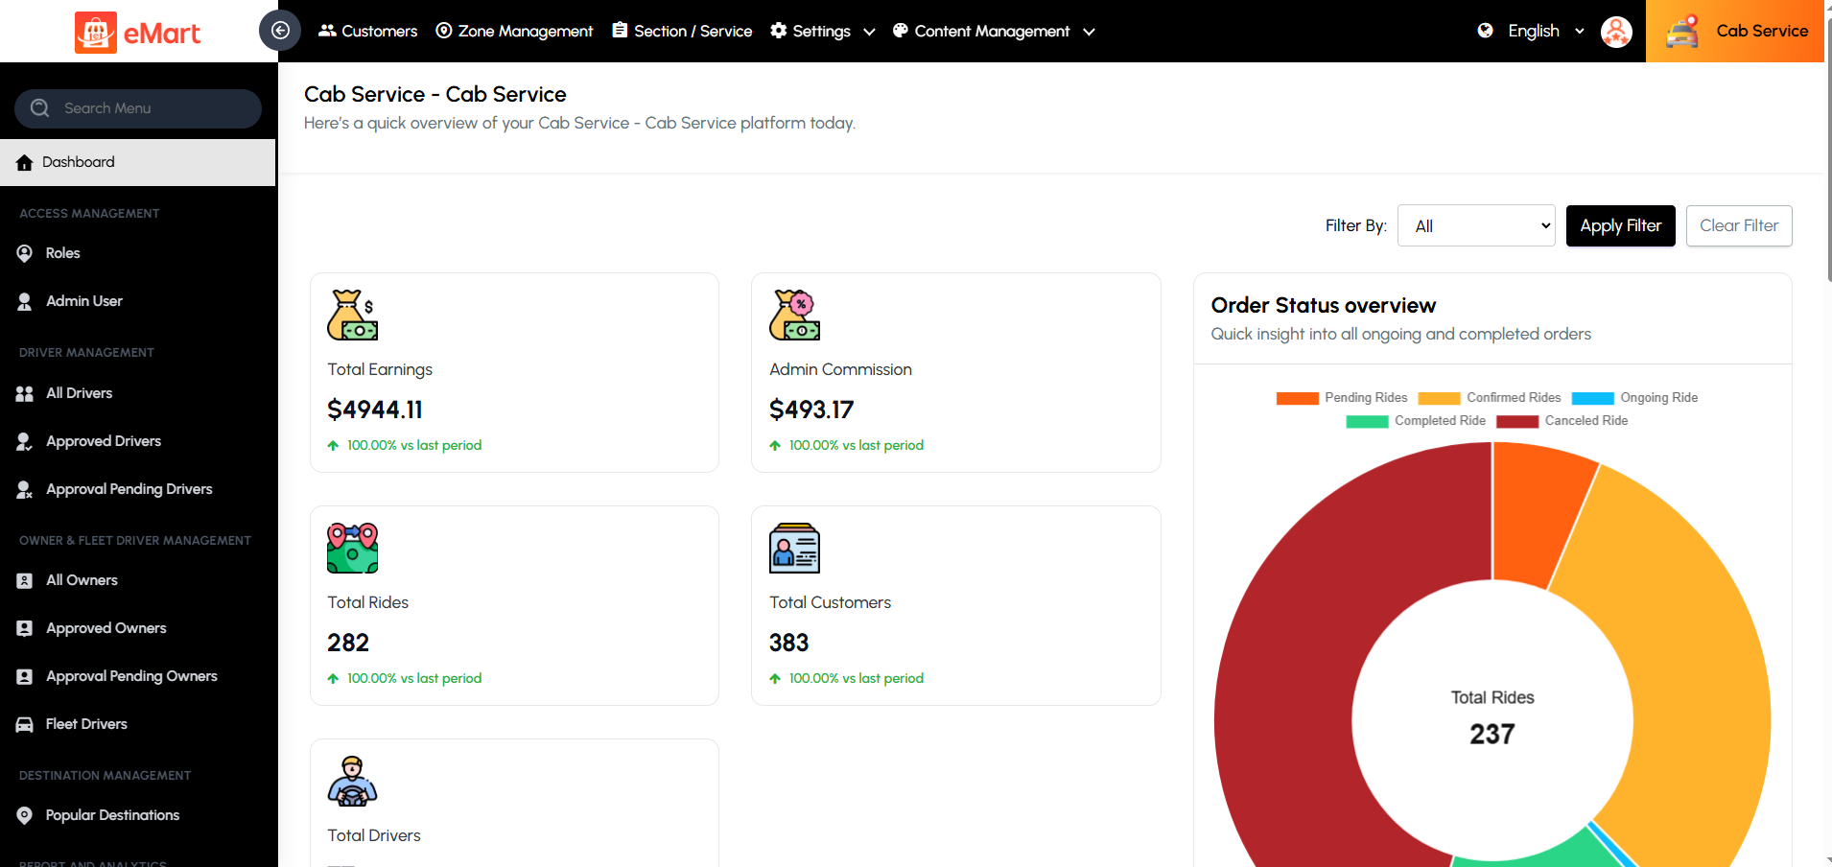Click the sidebar collapse arrow icon

(x=280, y=31)
